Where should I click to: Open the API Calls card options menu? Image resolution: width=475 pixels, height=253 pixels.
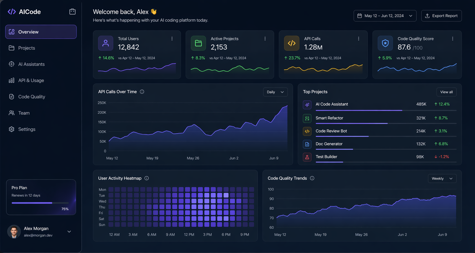[x=359, y=39]
